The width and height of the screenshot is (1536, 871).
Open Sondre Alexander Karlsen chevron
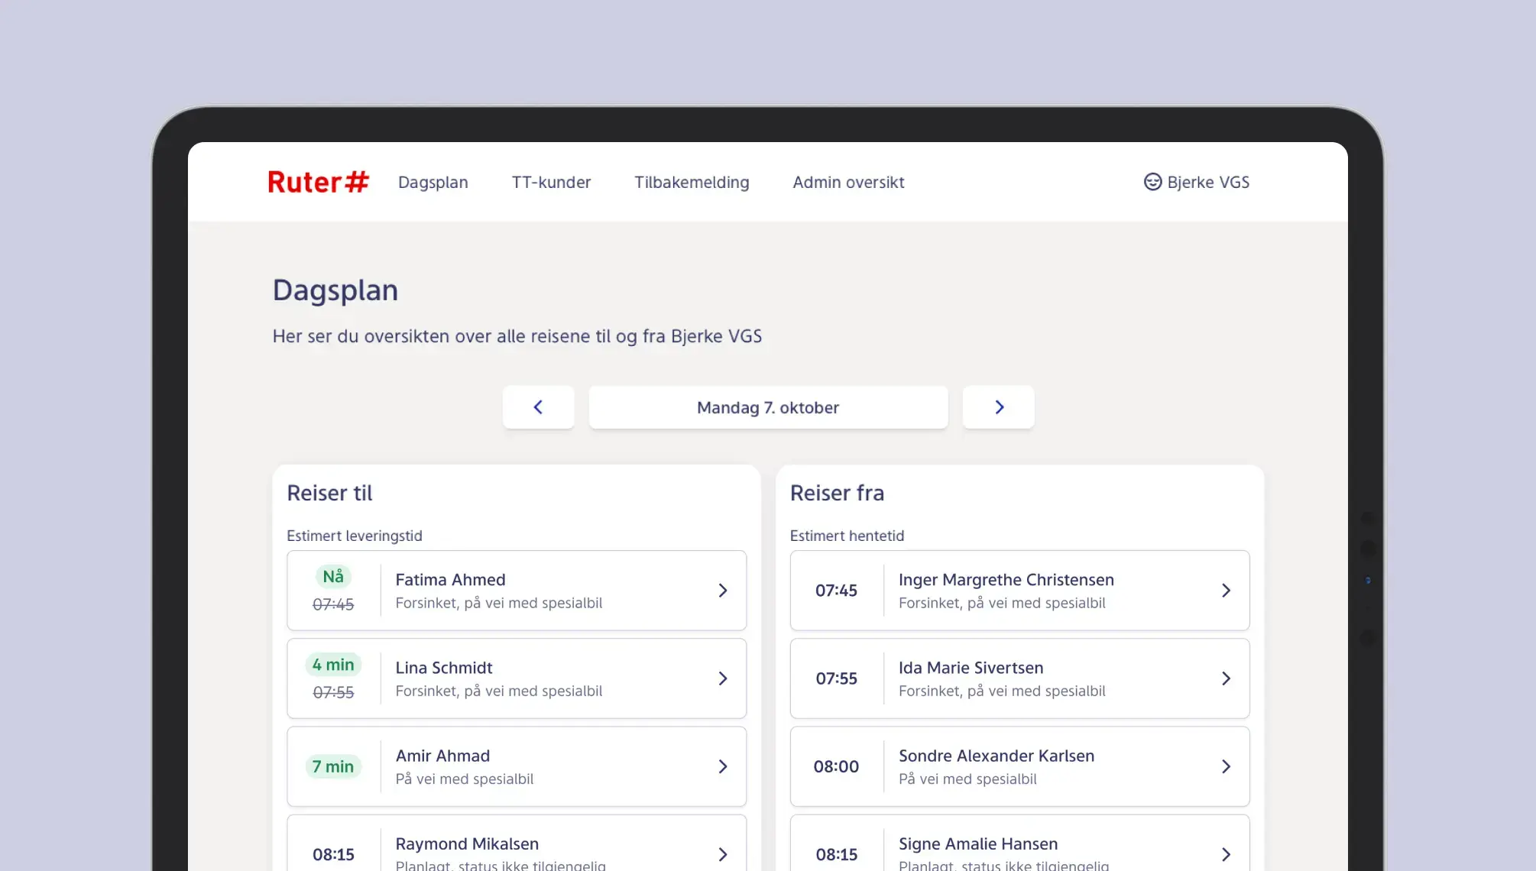click(x=1226, y=766)
